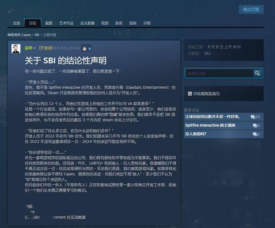Viewport: 275px width, 228px height.
Task: Switch to the 全部 tab
Action: tap(16, 23)
